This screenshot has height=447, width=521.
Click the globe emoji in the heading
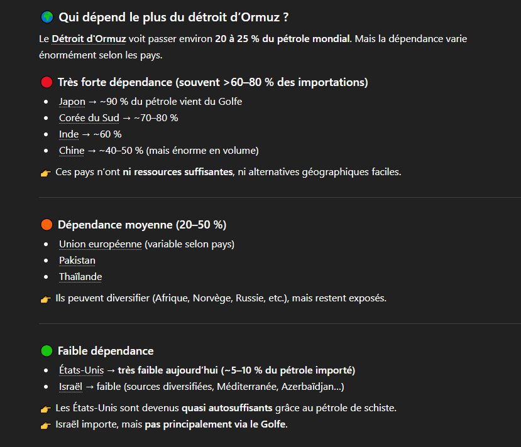[47, 18]
